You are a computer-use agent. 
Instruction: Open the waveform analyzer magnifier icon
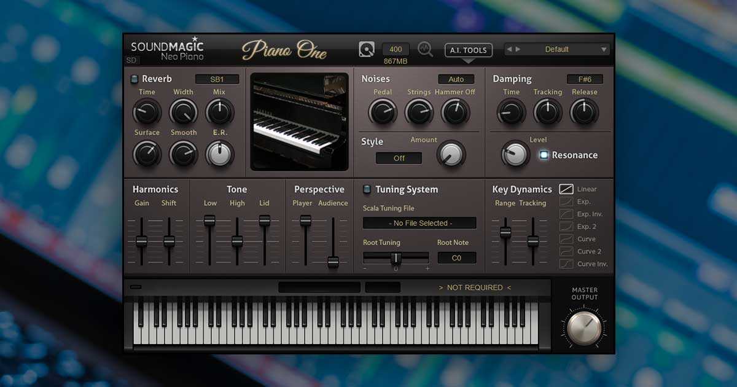pyautogui.click(x=425, y=49)
